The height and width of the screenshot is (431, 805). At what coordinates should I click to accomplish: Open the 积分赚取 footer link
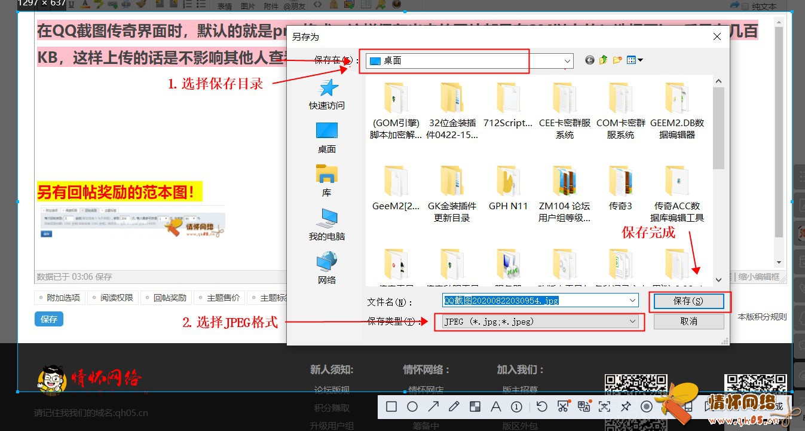(332, 408)
